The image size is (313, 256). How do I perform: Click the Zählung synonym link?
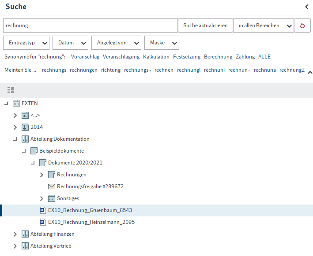click(245, 57)
